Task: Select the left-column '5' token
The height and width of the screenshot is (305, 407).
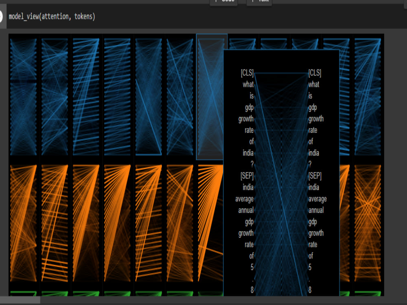Action: pyautogui.click(x=252, y=268)
